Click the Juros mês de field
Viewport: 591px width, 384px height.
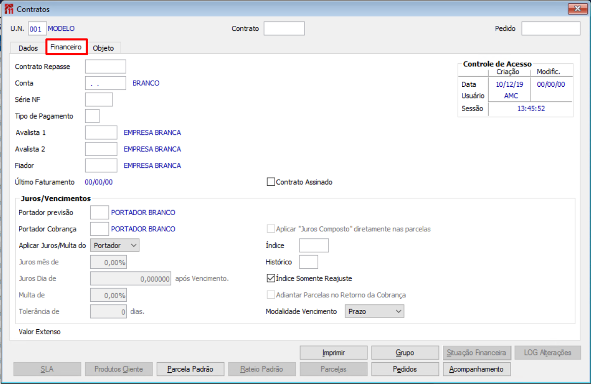[x=108, y=262]
